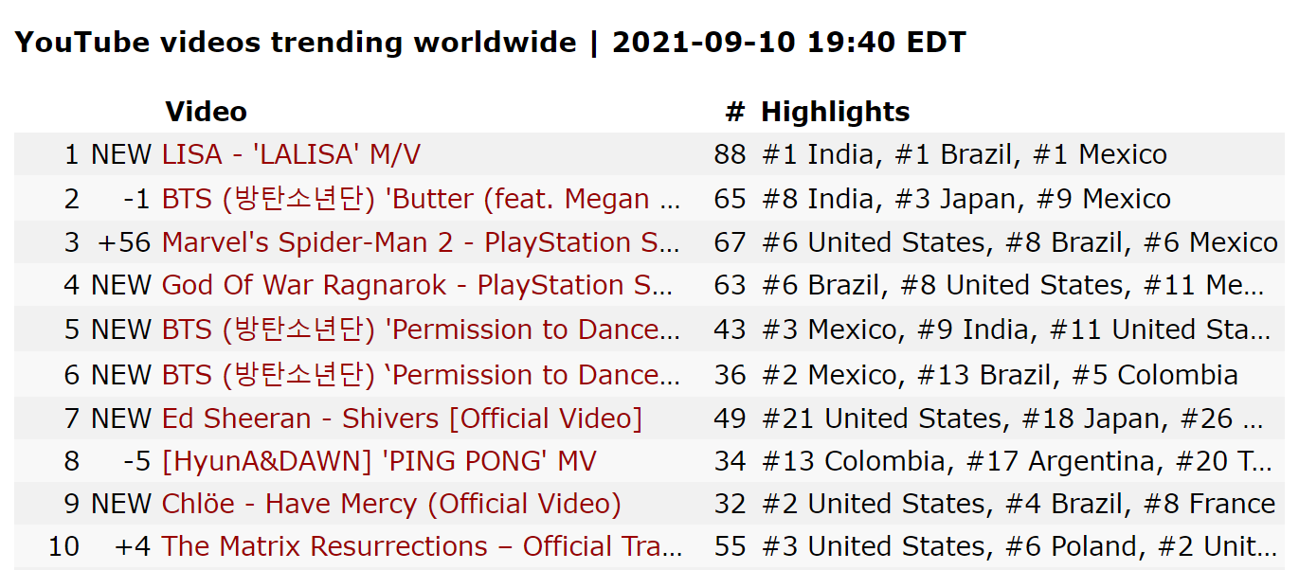Click the -5 rank change for PING PONG

point(137,461)
